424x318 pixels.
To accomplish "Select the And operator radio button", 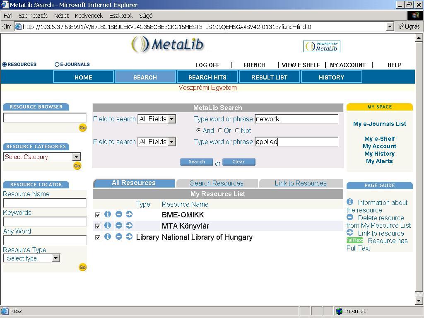I will pos(198,130).
